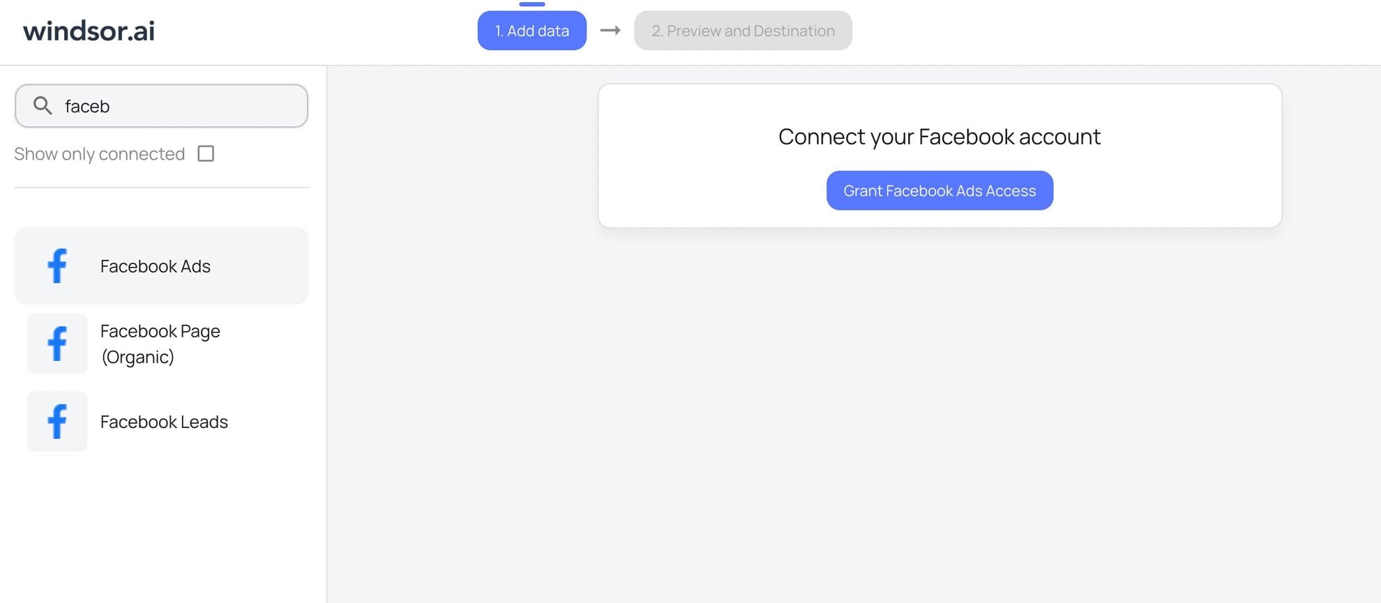
Task: Click the progress indicator above Add data
Action: click(x=532, y=4)
